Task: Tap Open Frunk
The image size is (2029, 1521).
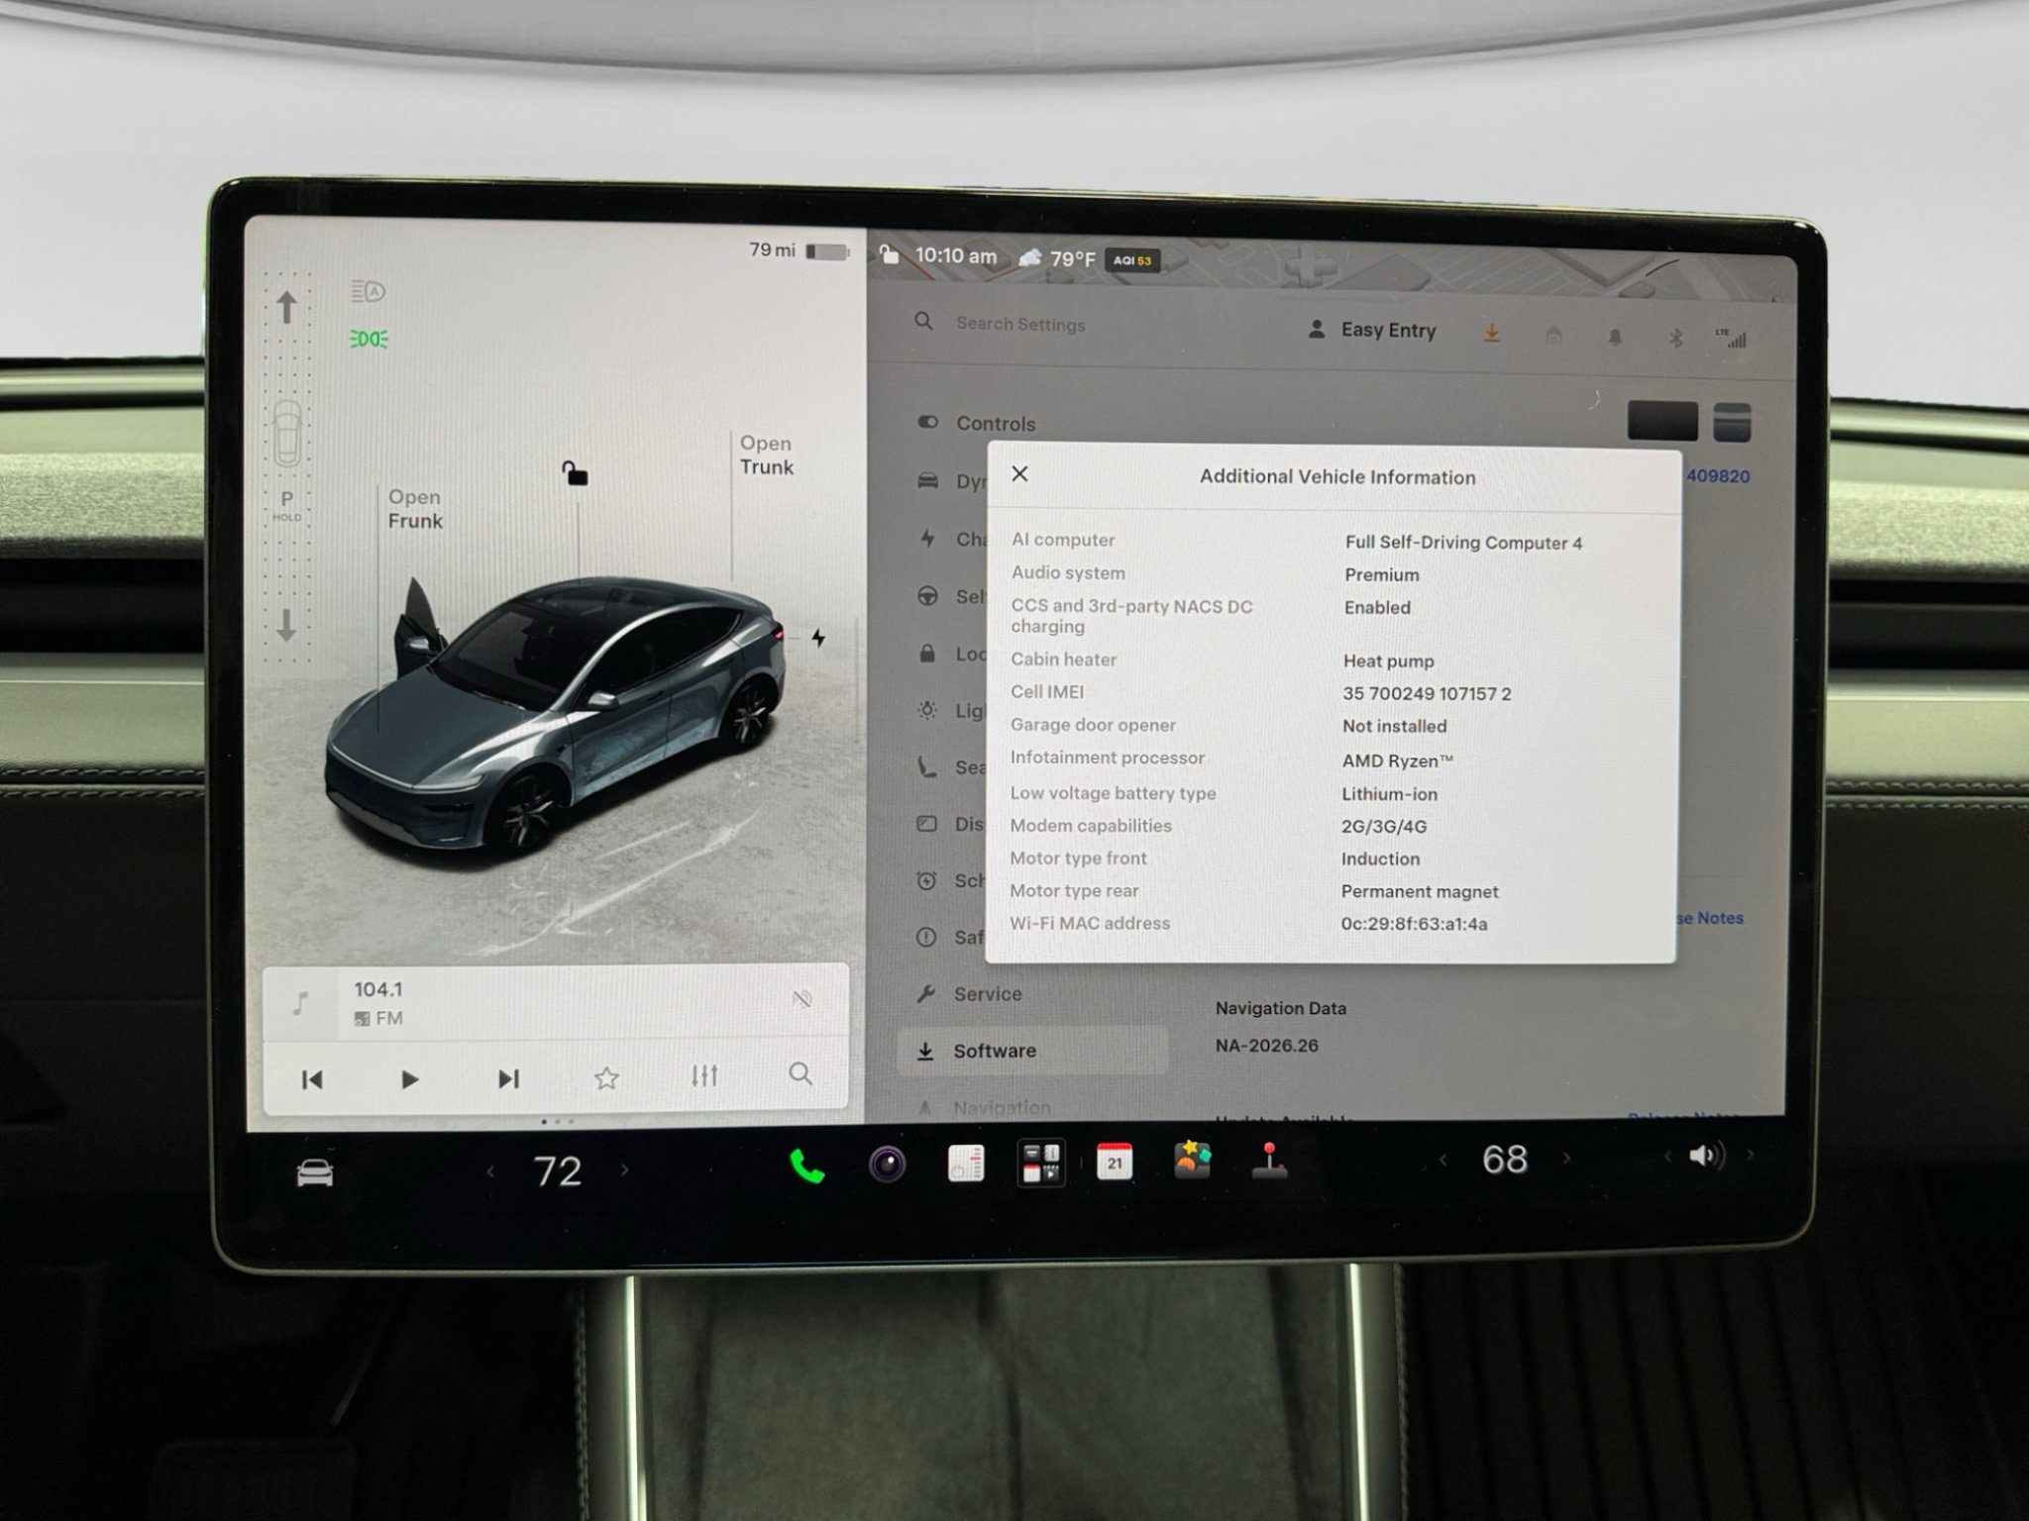Action: [x=415, y=509]
